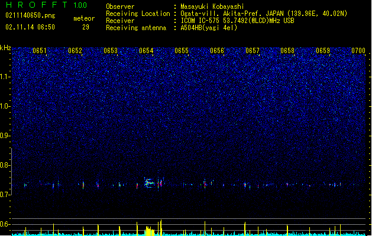Click time marker 0655
This screenshot has height=236, width=372.
click(182, 51)
